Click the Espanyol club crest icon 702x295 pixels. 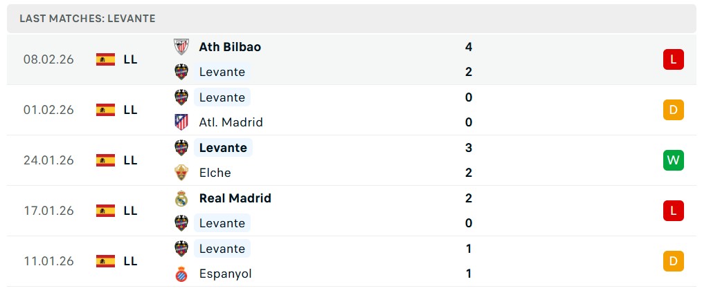click(x=181, y=274)
